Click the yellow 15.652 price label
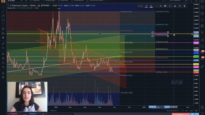 196,64
